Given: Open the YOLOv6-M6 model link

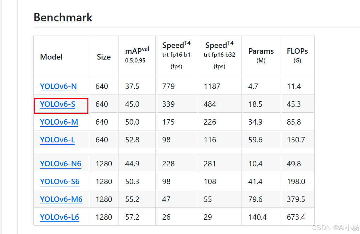Looking at the screenshot, I should pyautogui.click(x=61, y=199).
